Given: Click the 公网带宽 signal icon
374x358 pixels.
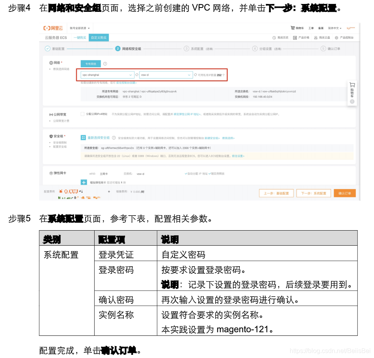Looking at the screenshot, I should tap(51, 115).
